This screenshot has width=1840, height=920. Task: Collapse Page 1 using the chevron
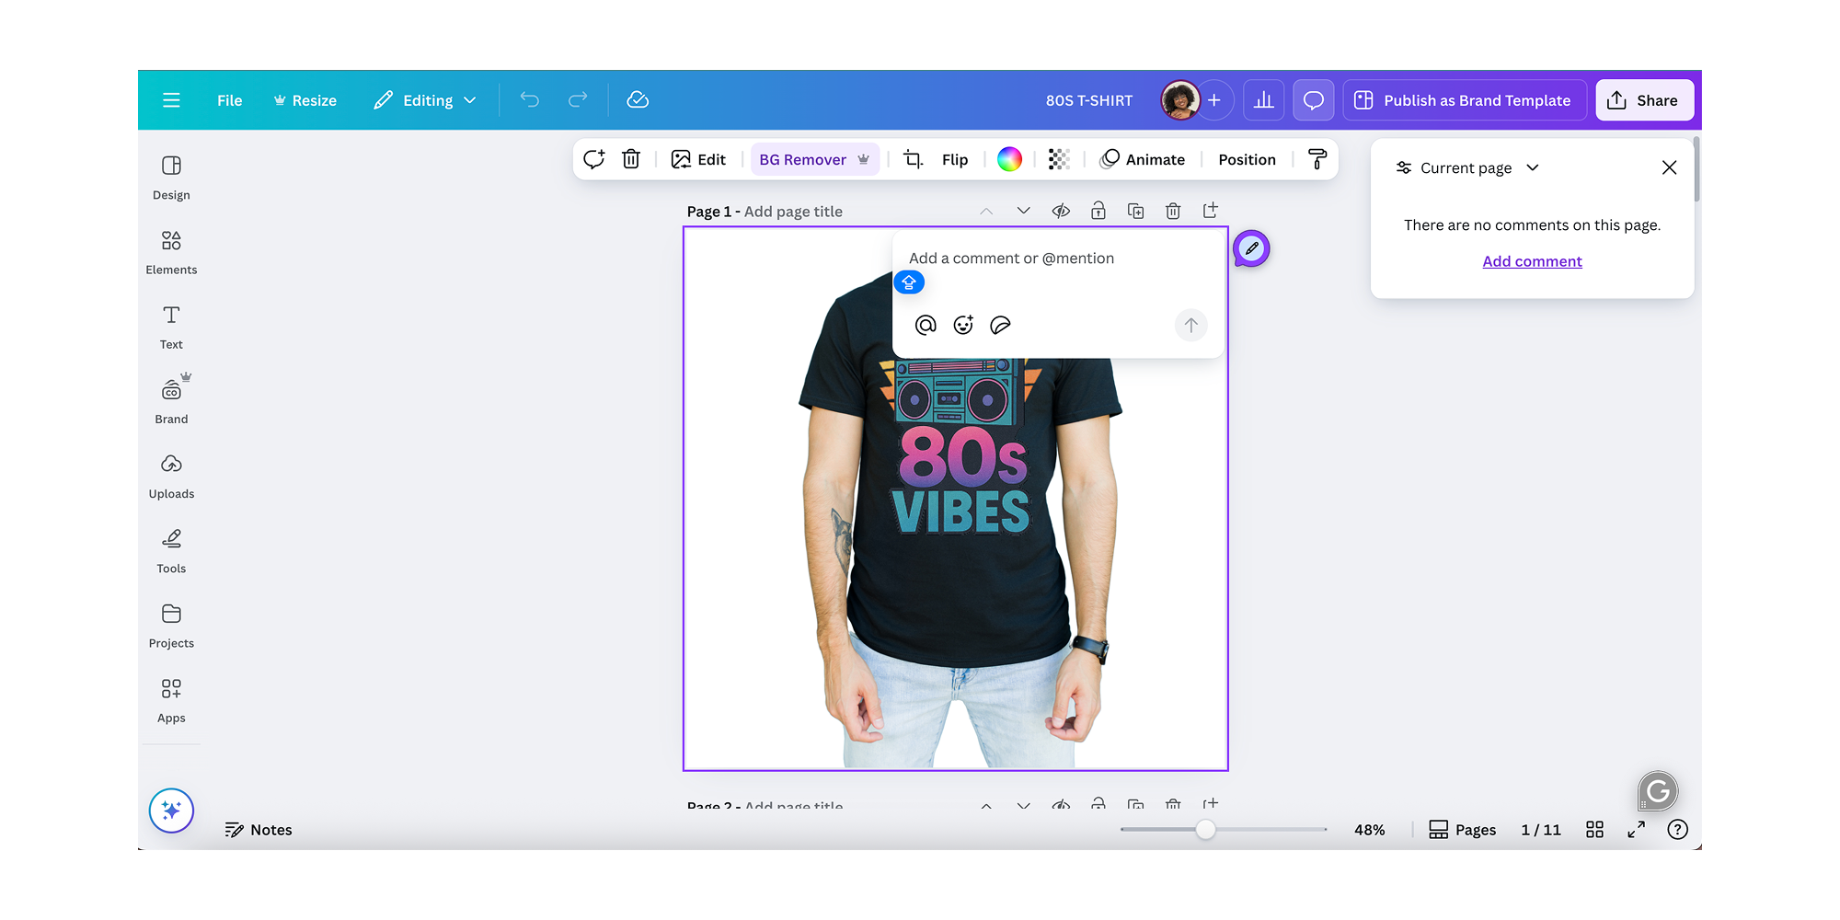click(986, 211)
